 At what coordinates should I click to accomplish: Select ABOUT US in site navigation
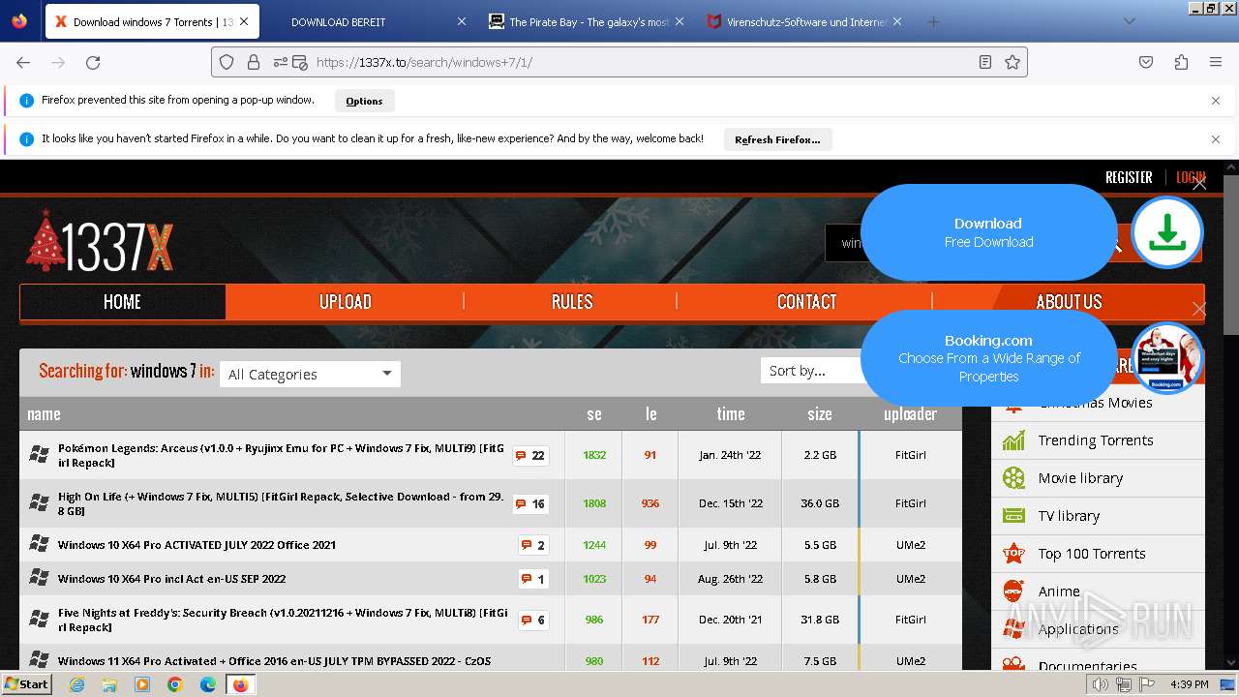pyautogui.click(x=1069, y=302)
